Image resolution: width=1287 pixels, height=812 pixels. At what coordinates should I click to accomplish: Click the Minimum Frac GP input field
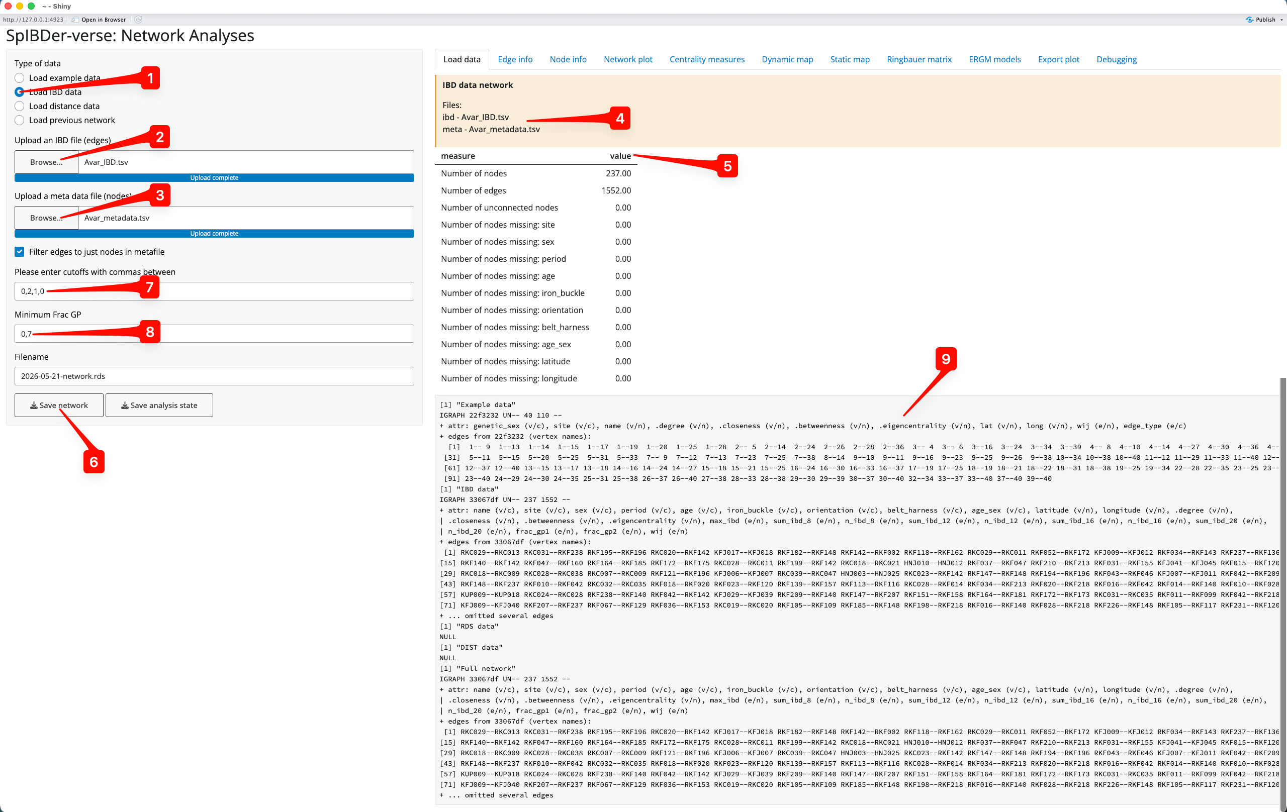[214, 334]
